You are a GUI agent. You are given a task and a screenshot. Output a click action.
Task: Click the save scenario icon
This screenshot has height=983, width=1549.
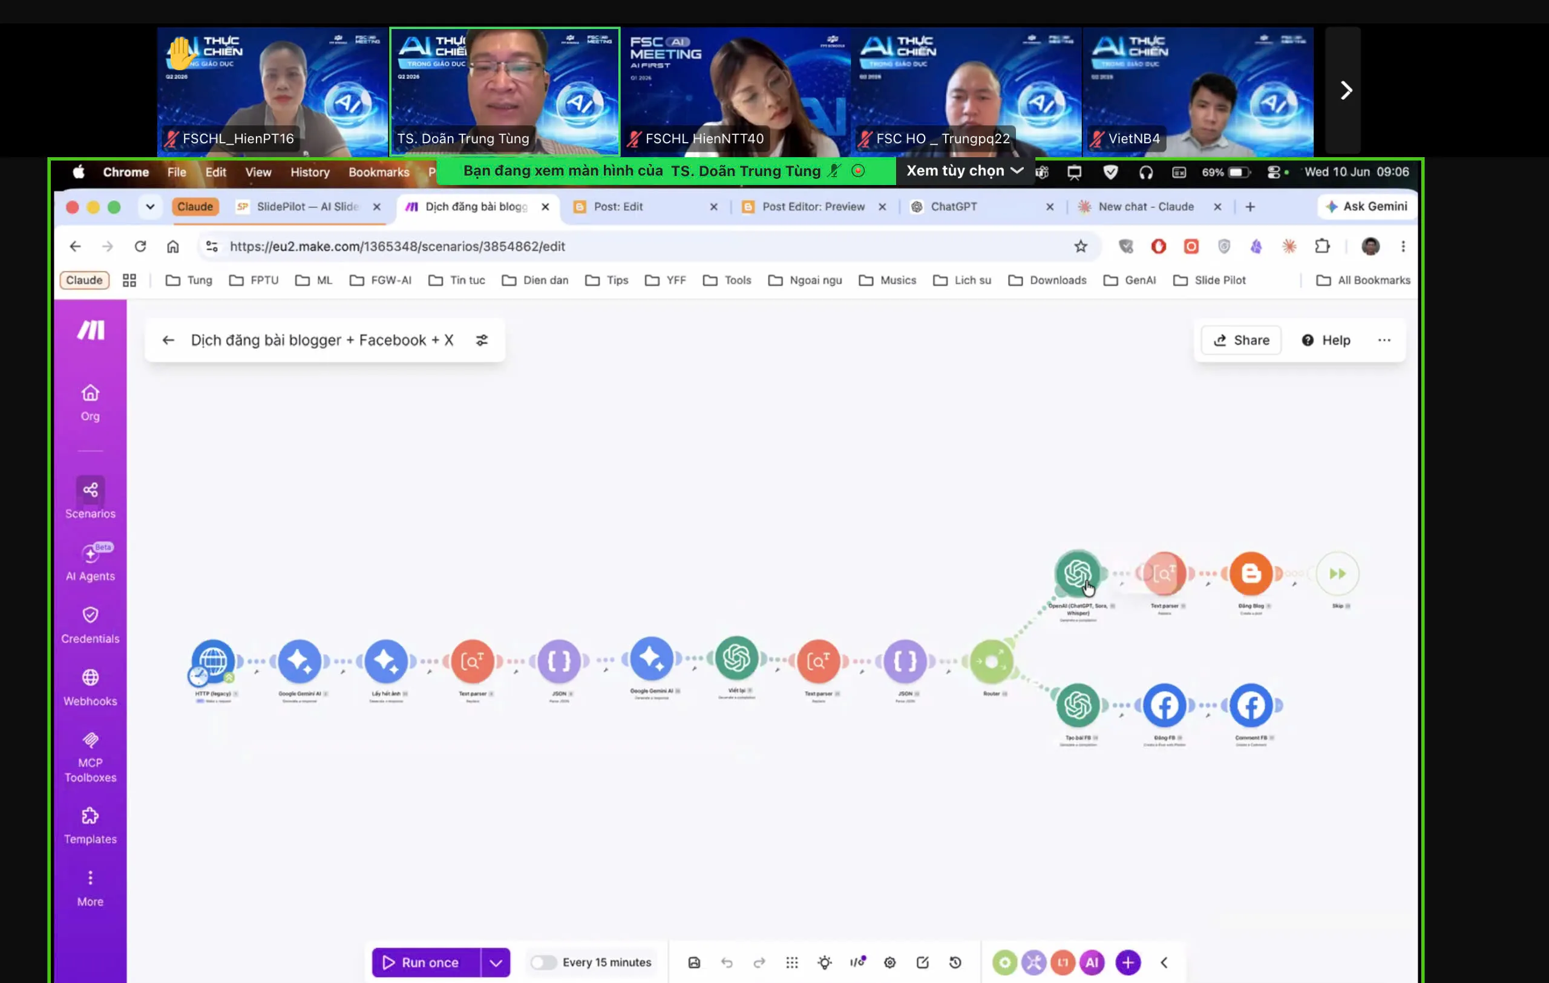pos(694,962)
